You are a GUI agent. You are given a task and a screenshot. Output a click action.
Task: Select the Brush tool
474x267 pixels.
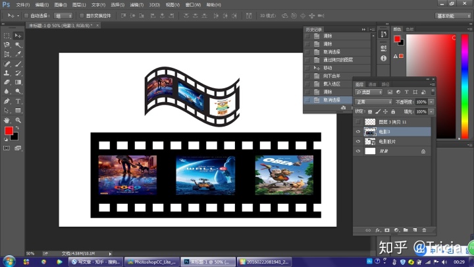click(x=18, y=64)
